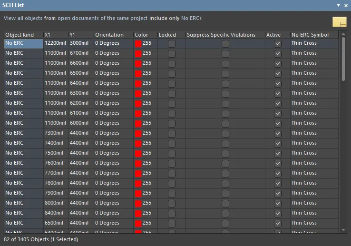Toggle Suppress Violations checkbox for row X1 7300mil
The width and height of the screenshot is (351, 246).
225,134
